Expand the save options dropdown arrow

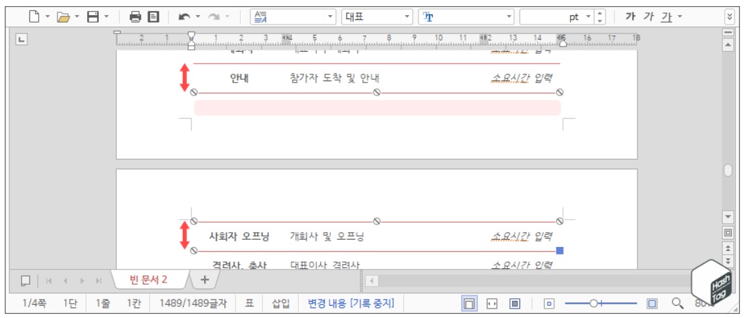click(x=106, y=17)
